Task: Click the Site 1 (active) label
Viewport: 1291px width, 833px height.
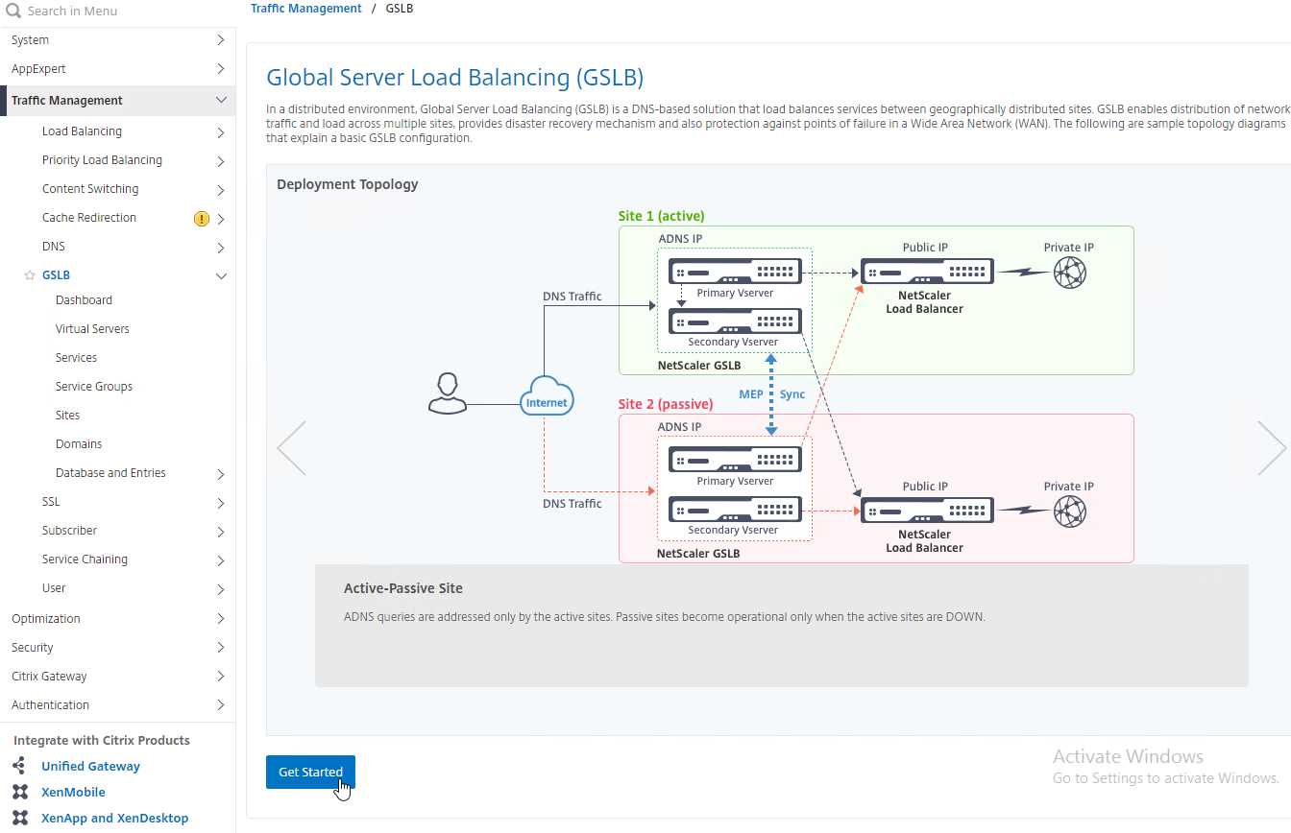Action: click(662, 216)
